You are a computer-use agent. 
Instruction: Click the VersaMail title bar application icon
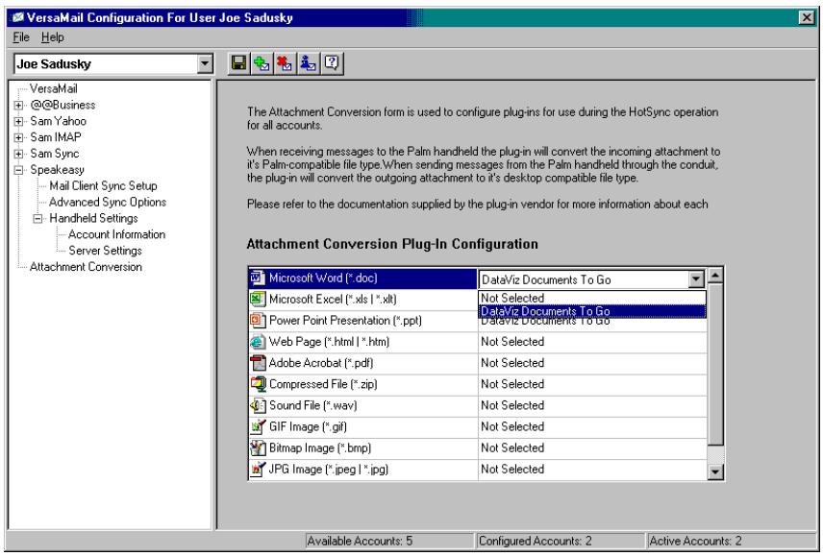[17, 18]
